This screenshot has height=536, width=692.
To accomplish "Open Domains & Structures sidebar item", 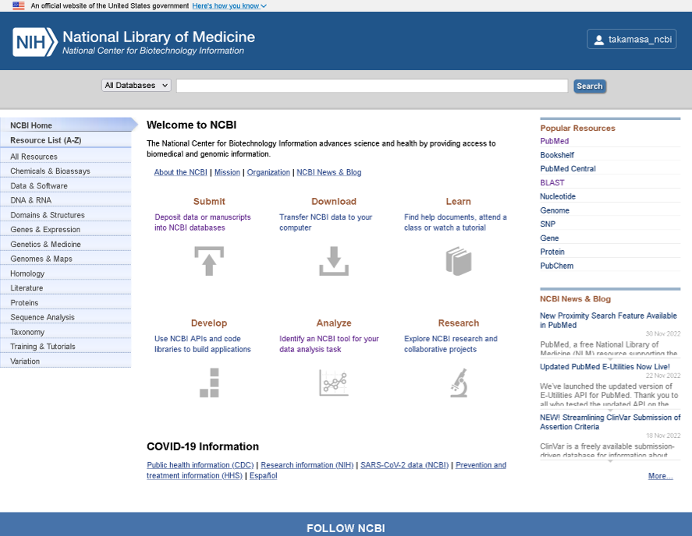I will [x=66, y=215].
